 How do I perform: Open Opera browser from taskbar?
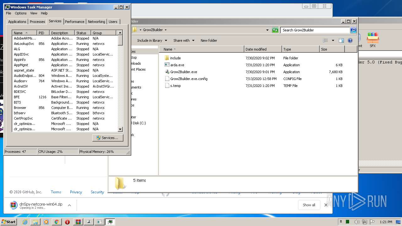67,222
